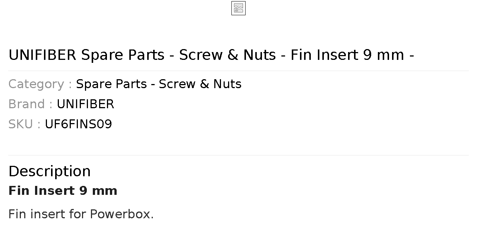Open the Spare Parts - Screw & Nuts category

159,84
